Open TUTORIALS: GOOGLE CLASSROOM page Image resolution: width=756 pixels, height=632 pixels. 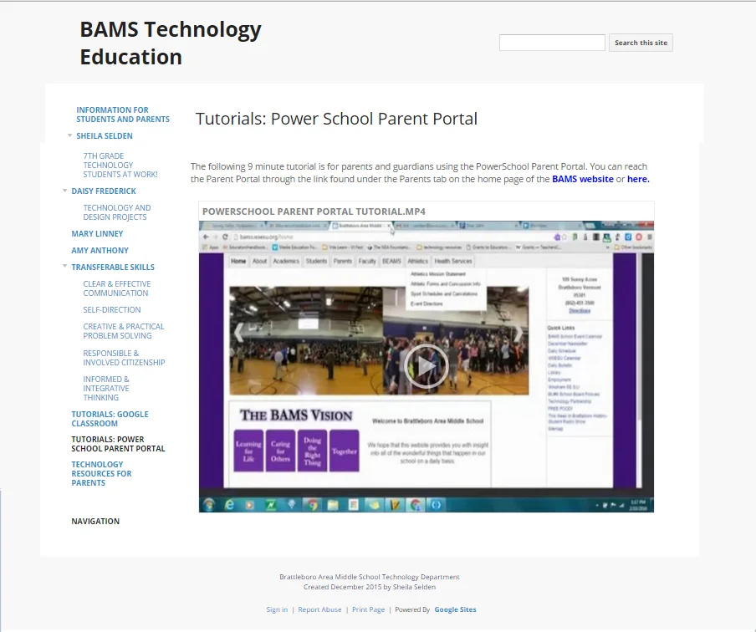point(110,418)
